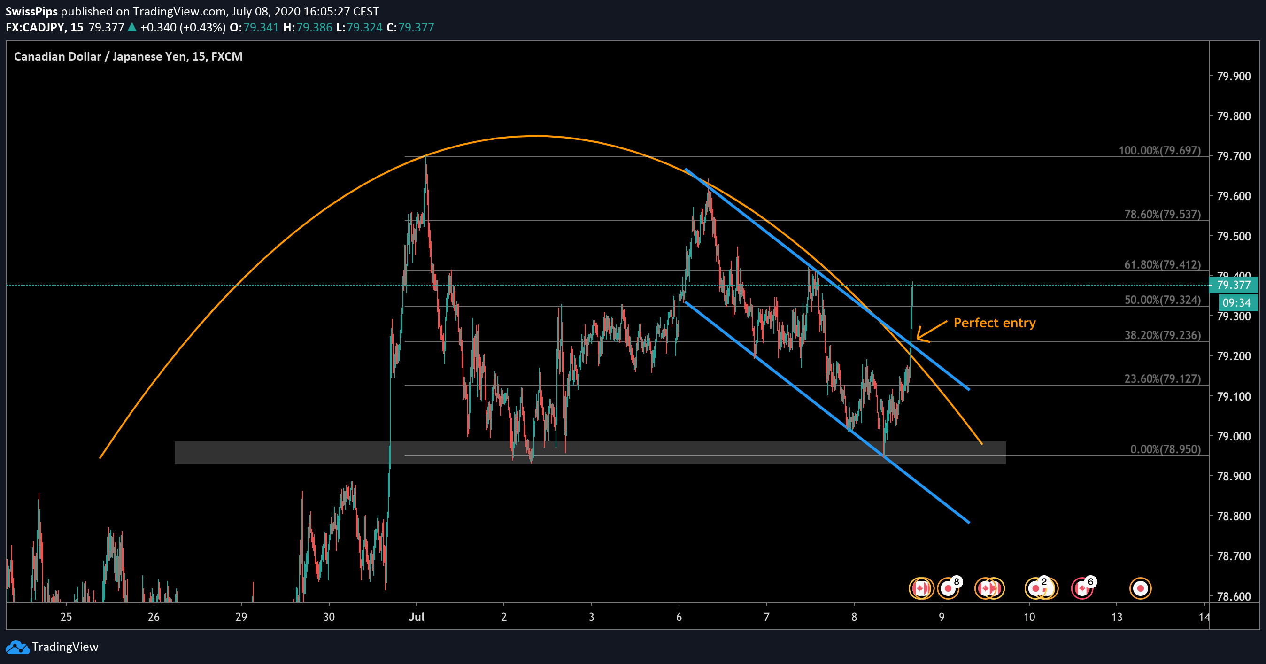Click the TradingView.com publication text
1266x664 pixels.
180,11
